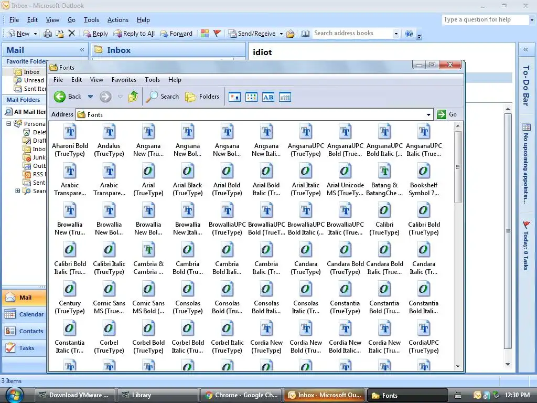Image resolution: width=537 pixels, height=403 pixels.
Task: Click the Outlook Reply to All button
Action: tap(134, 34)
